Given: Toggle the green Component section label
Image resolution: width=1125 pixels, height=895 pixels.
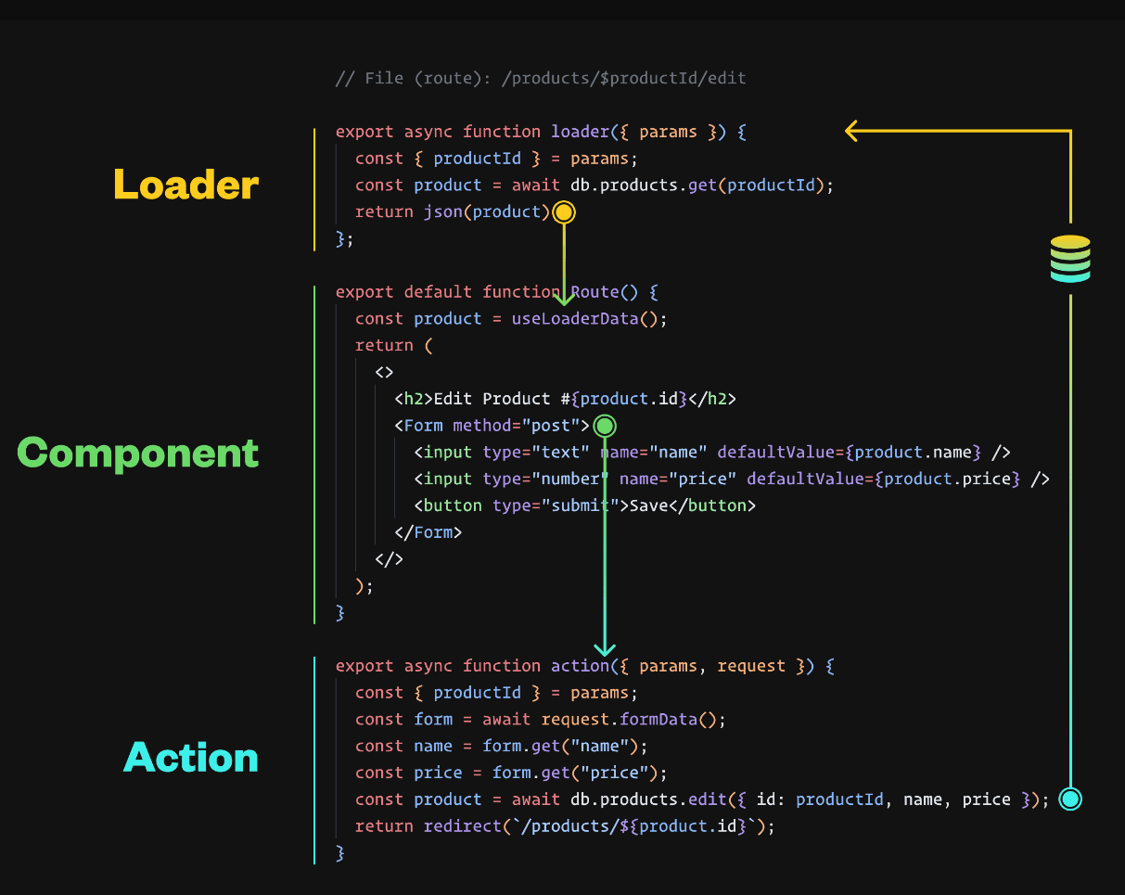Looking at the screenshot, I should 137,454.
